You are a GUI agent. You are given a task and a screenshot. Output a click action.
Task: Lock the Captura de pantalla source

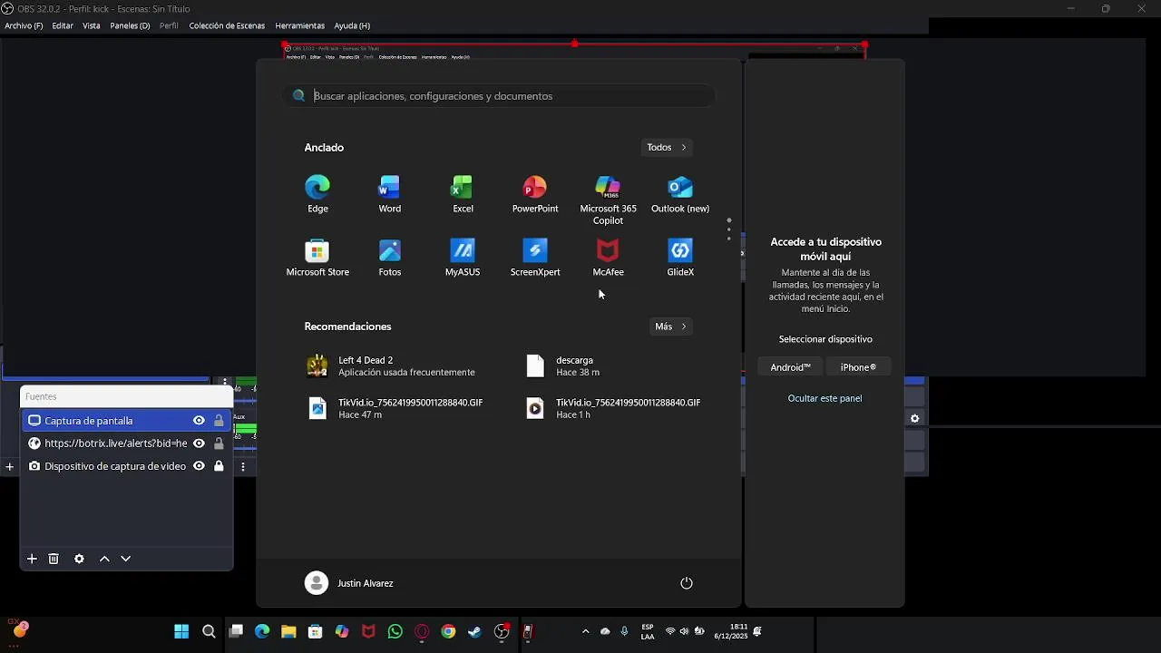coord(219,421)
